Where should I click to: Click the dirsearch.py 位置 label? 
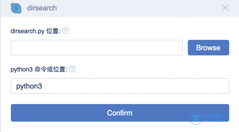(35, 31)
